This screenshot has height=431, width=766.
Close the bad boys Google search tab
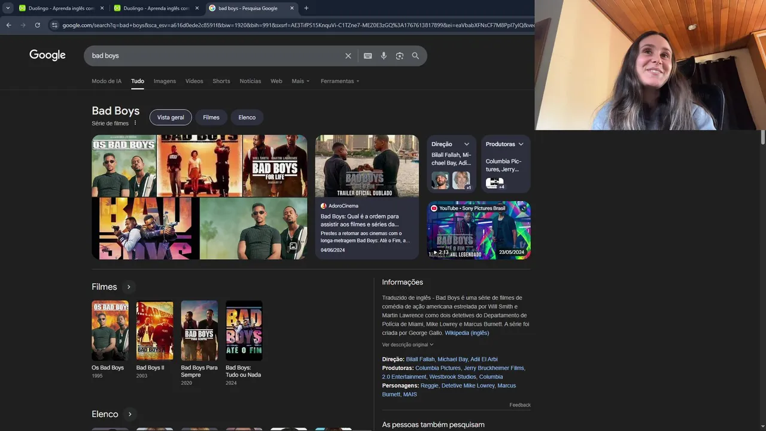(x=292, y=8)
